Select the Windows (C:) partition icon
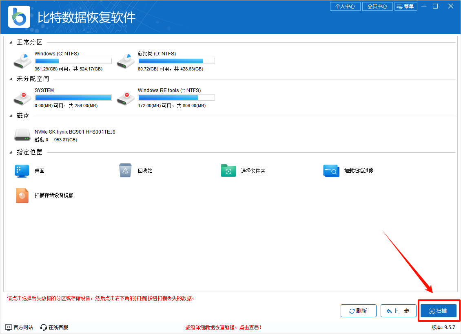The image size is (461, 334). (x=22, y=60)
